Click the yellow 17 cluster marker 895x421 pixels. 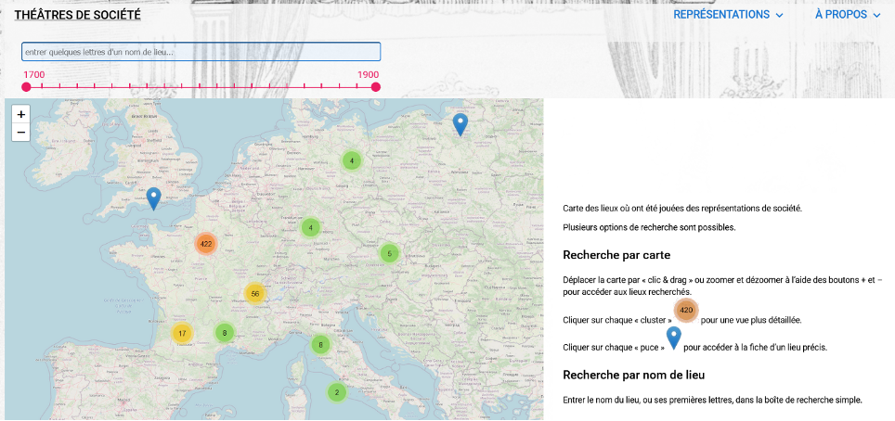[182, 334]
